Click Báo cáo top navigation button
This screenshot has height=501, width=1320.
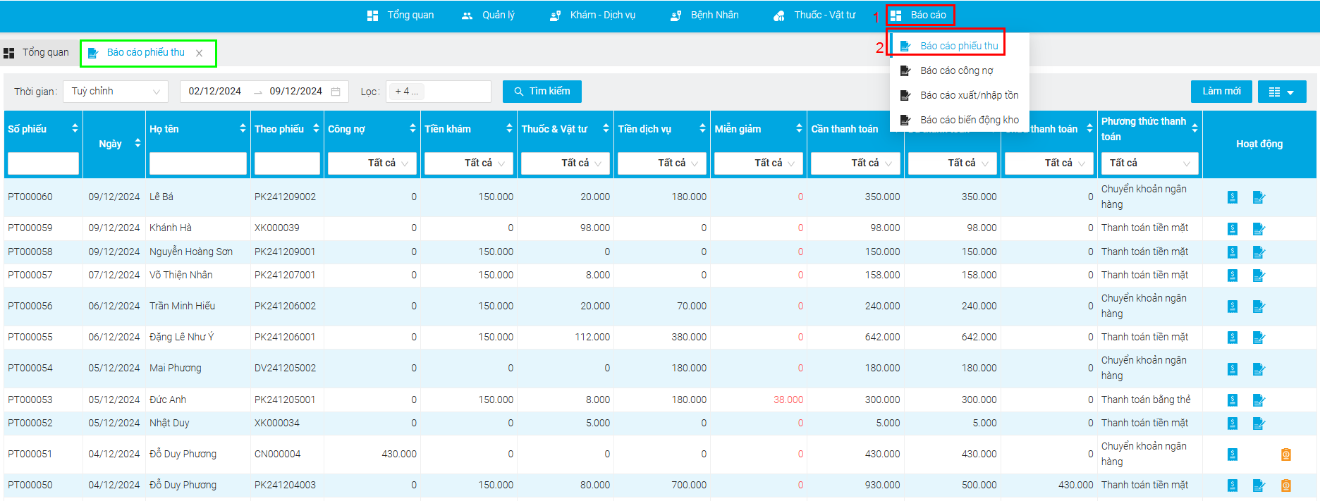coord(919,15)
